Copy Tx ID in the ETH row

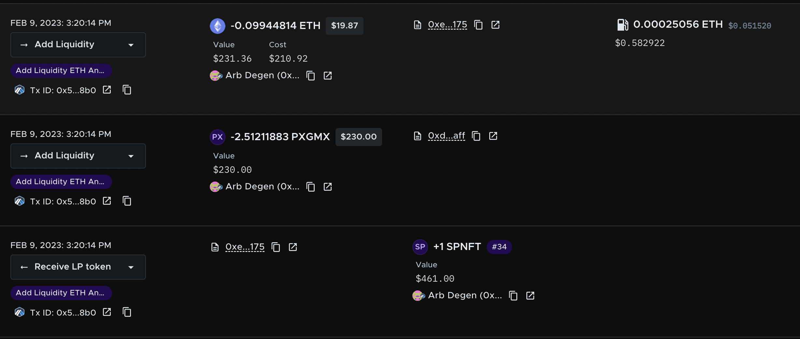pos(127,90)
